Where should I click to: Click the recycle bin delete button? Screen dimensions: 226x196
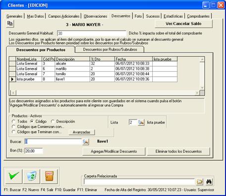(x=32, y=176)
